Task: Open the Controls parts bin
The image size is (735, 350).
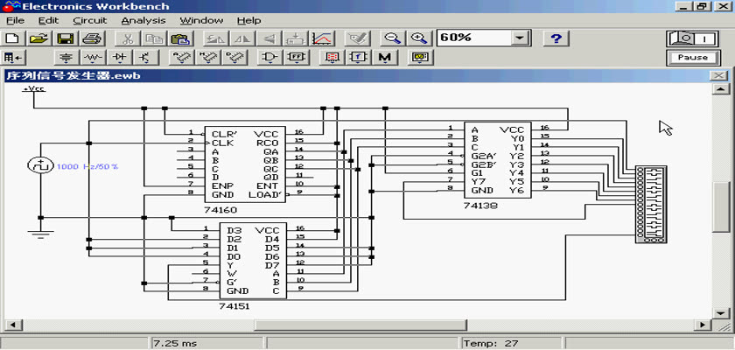Action: 358,58
